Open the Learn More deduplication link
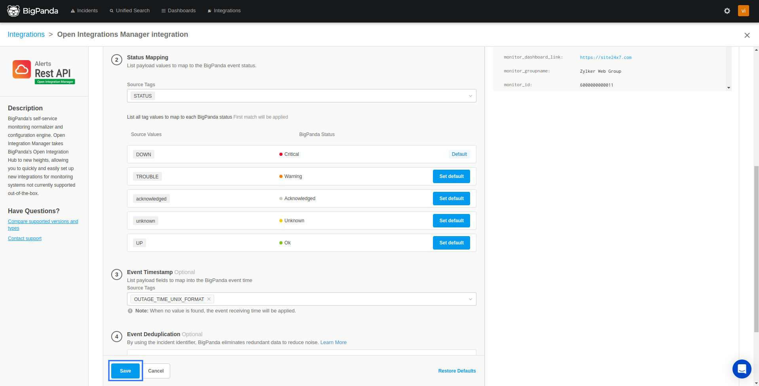Image resolution: width=759 pixels, height=386 pixels. pyautogui.click(x=333, y=342)
